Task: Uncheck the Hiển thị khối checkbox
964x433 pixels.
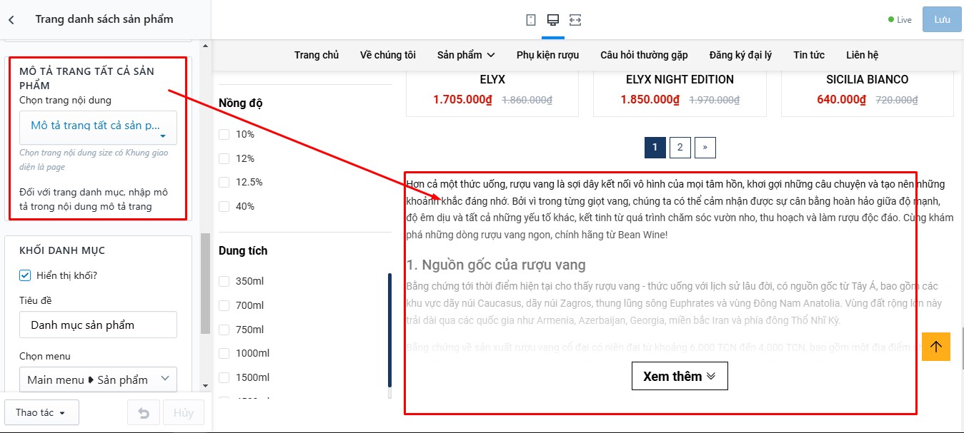Action: (25, 275)
